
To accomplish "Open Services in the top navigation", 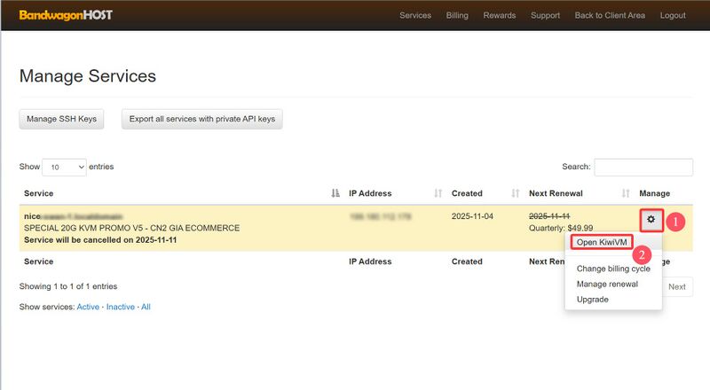I will coord(415,15).
